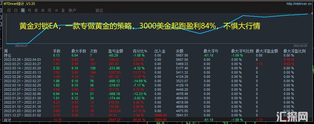The width and height of the screenshot is (314, 124).
Task: Switch to the 周 (weekly) statistics tab
Action: [23, 10]
